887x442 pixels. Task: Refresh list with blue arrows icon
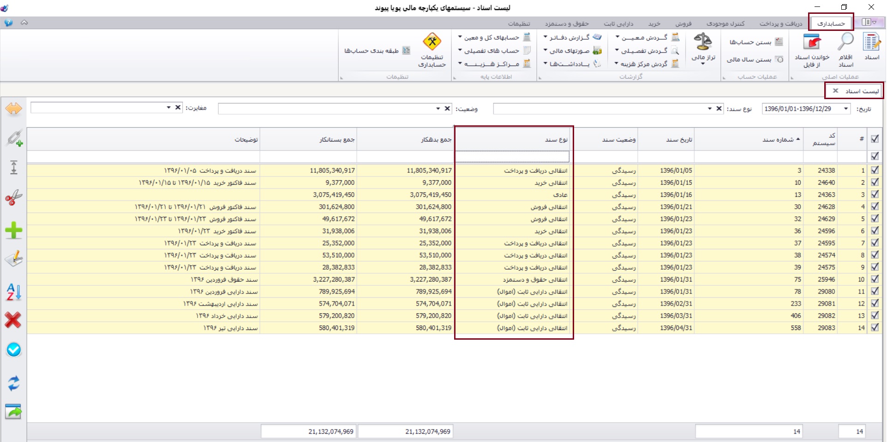(x=14, y=383)
